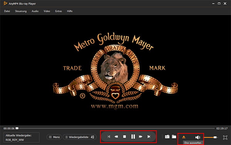Open the Datei menu
The width and height of the screenshot is (231, 145).
coord(7,11)
